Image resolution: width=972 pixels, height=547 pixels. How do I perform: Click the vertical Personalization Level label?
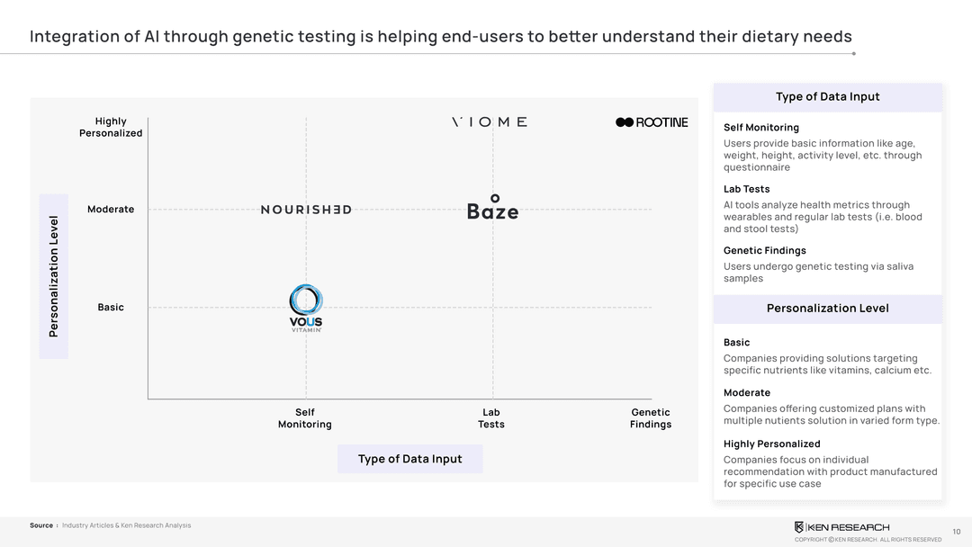(53, 276)
